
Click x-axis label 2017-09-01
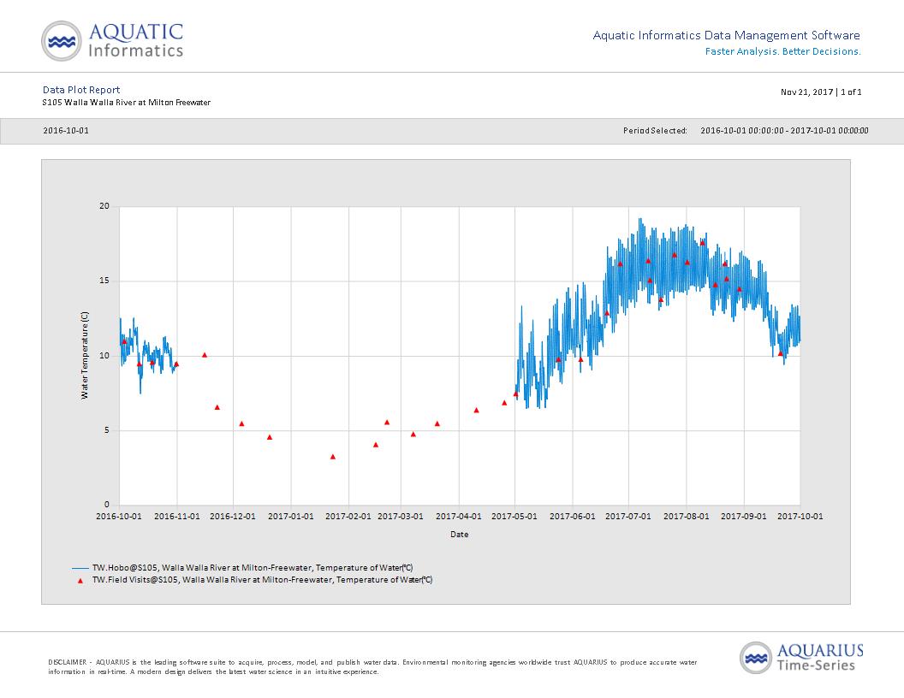click(x=744, y=516)
